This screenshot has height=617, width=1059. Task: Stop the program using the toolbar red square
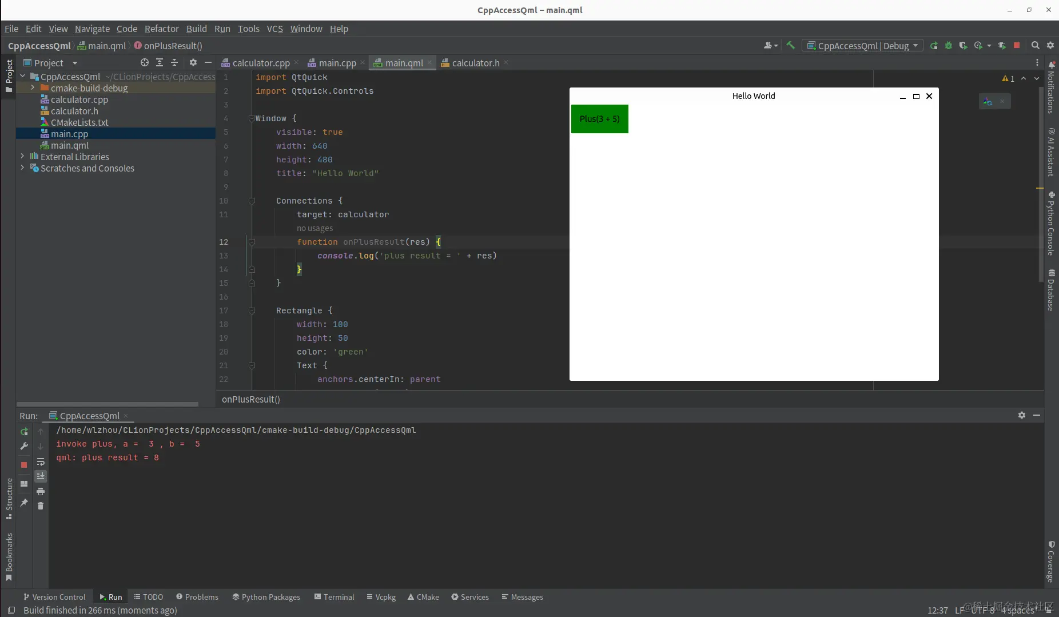click(1017, 45)
